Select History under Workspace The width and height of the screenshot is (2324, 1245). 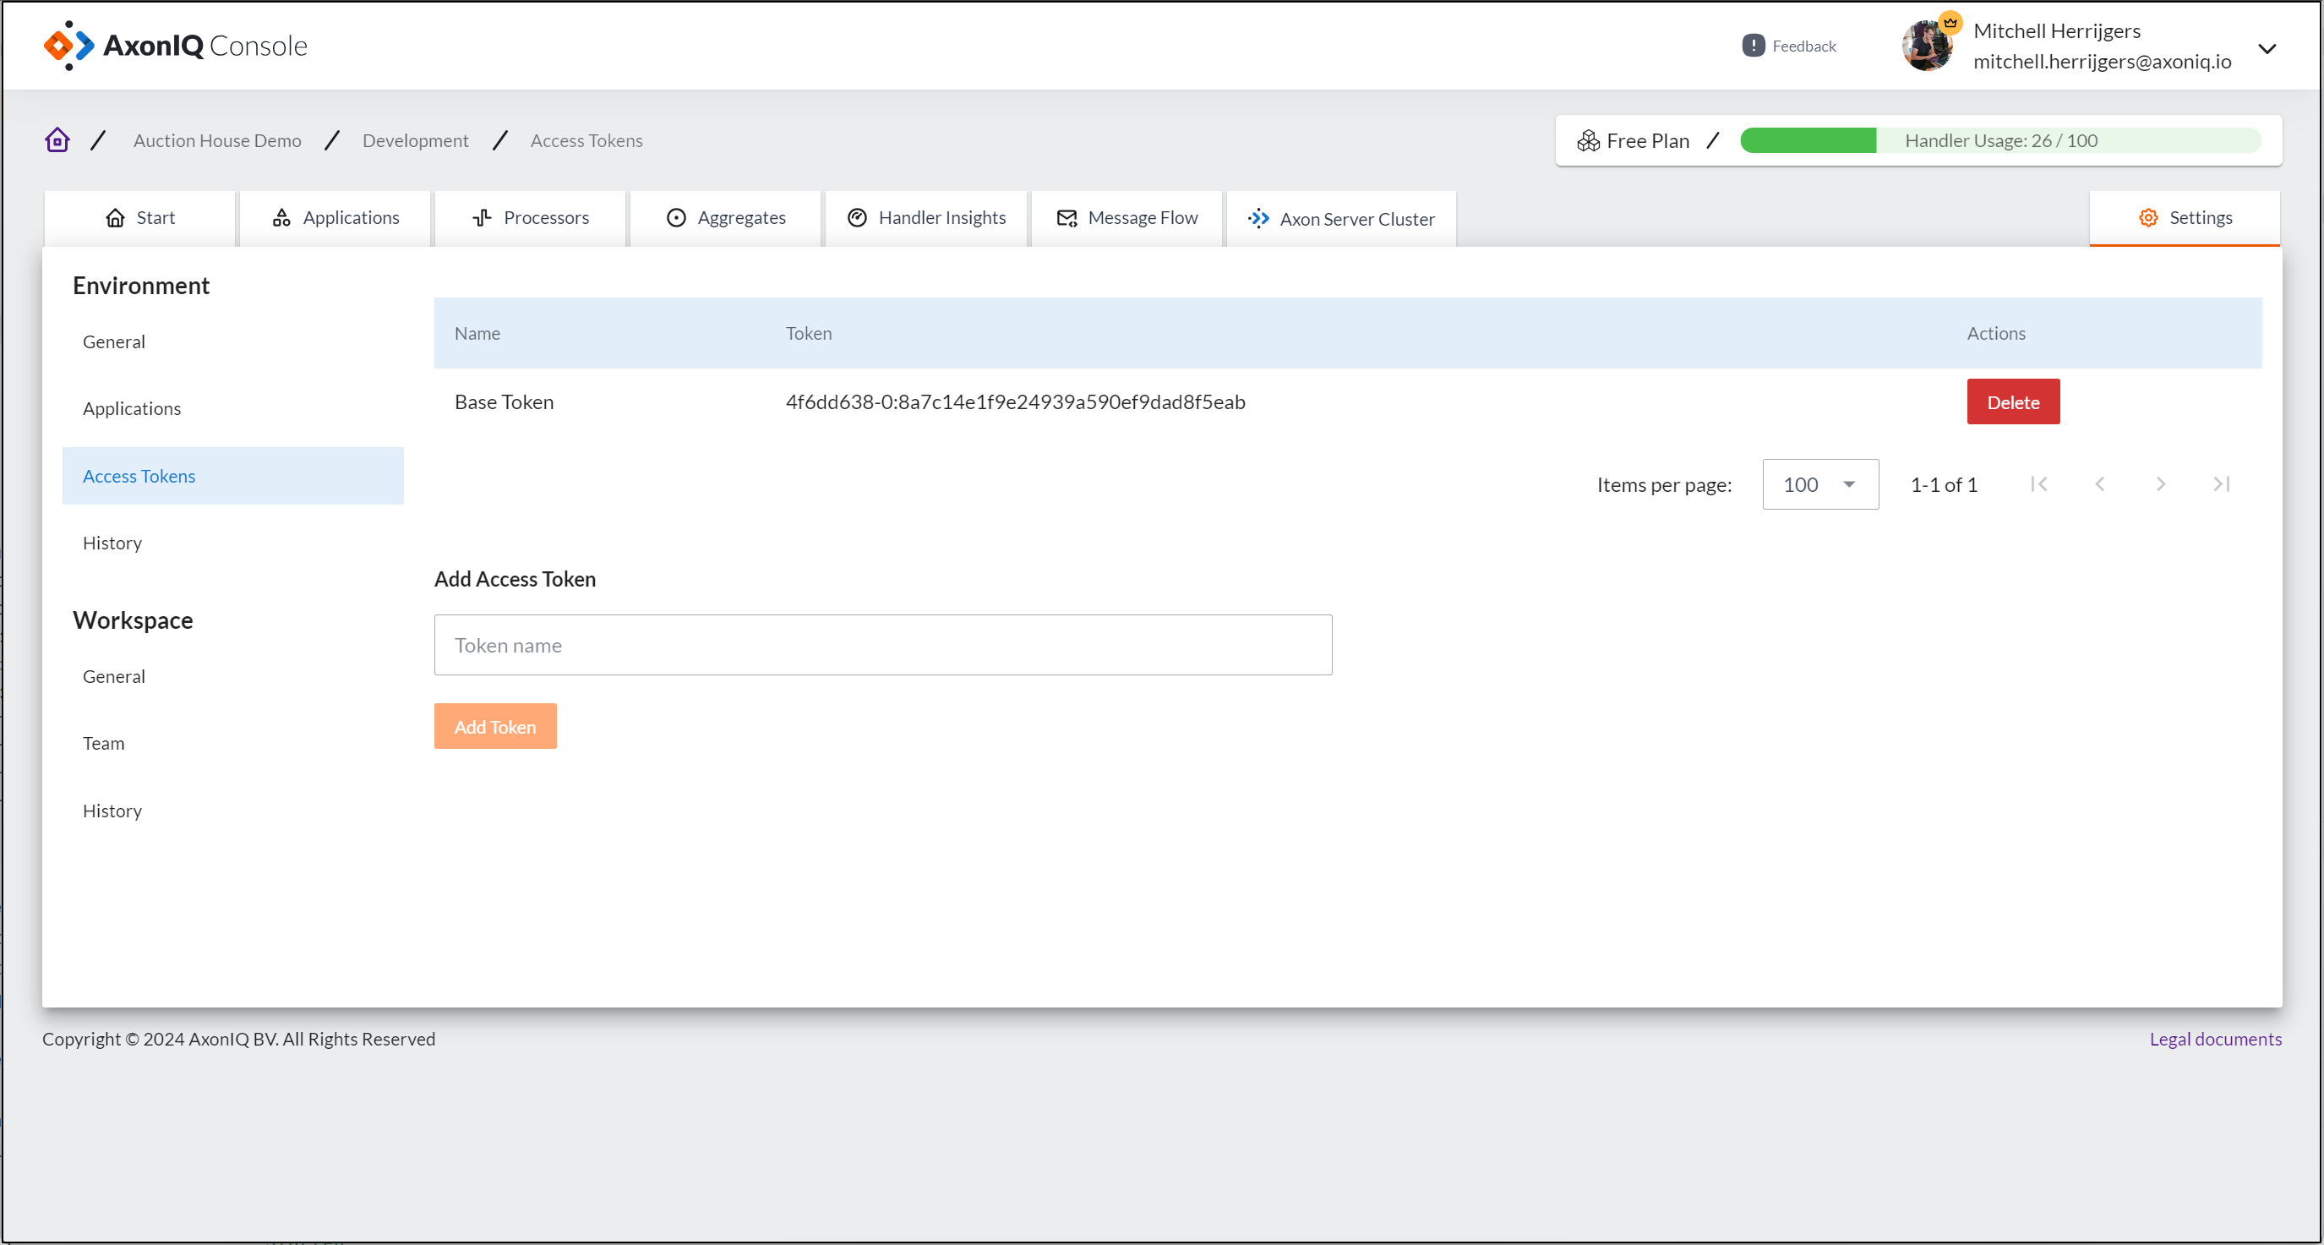[x=232, y=811]
